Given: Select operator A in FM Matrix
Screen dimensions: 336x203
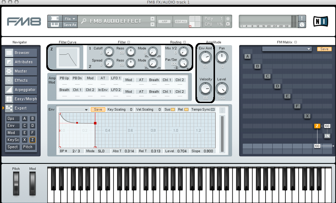Looking at the screenshot, I should (247, 56).
